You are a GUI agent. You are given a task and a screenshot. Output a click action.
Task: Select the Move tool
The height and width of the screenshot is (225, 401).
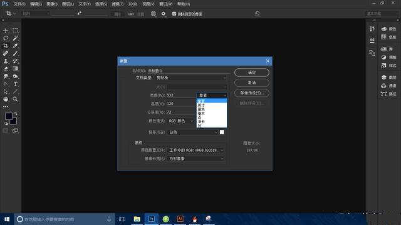point(6,31)
